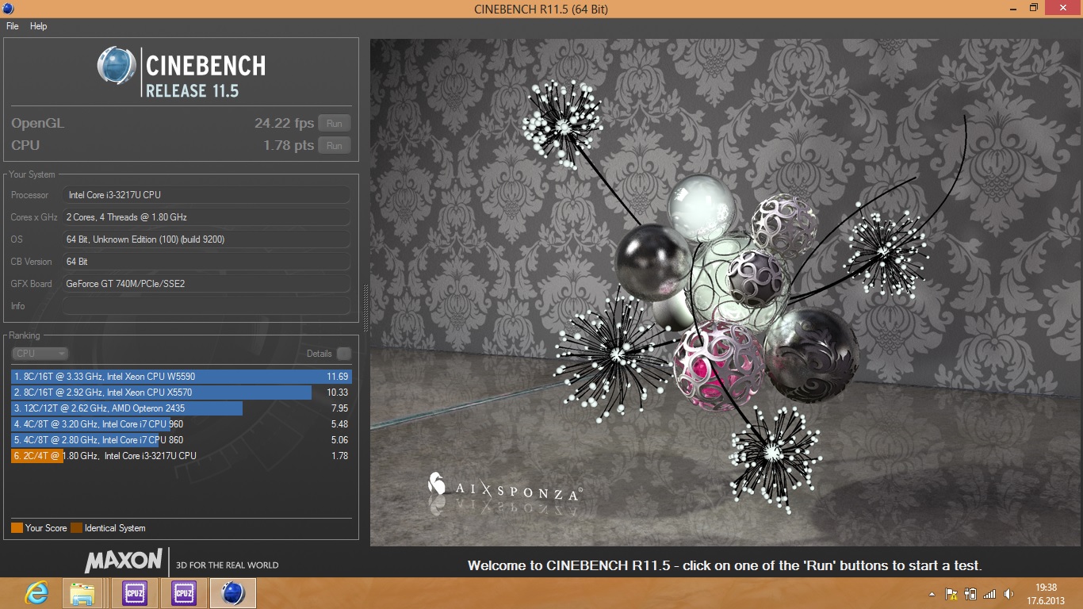Image resolution: width=1083 pixels, height=609 pixels.
Task: Open Internet Explorer from the taskbar
Action: coord(36,593)
